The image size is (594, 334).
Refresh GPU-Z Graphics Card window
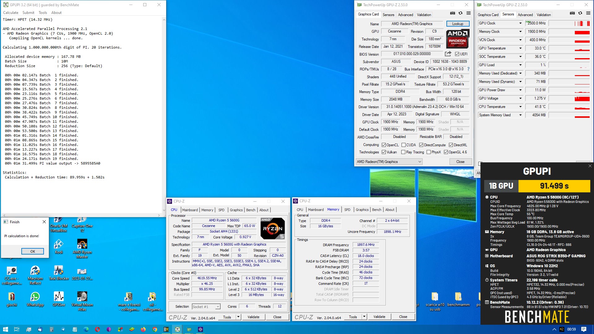460,13
